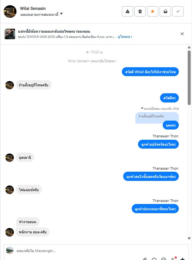The image size is (192, 260).
Task: Open the 'ดูโฆษณา' view ad link
Action: point(125,37)
